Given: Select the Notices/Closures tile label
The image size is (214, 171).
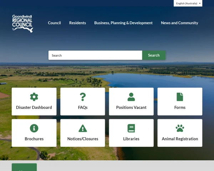Looking at the screenshot, I should [x=83, y=139].
